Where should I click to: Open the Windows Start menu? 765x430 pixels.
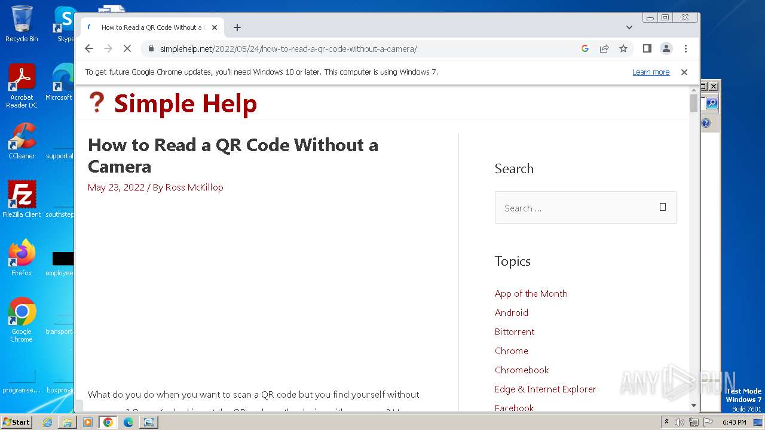coord(16,422)
